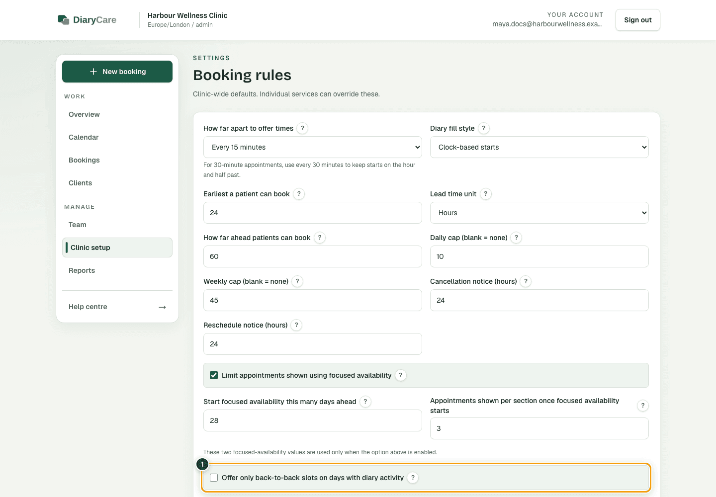
Task: Show help for Daily cap field
Action: click(x=517, y=238)
